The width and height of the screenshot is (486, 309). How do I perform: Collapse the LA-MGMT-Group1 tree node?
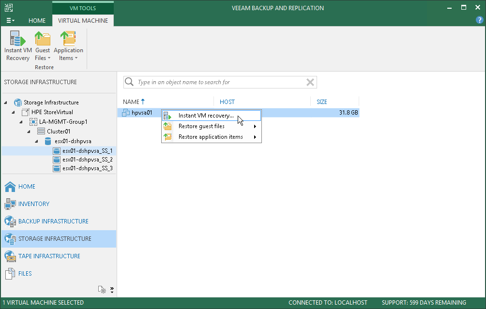(21, 122)
